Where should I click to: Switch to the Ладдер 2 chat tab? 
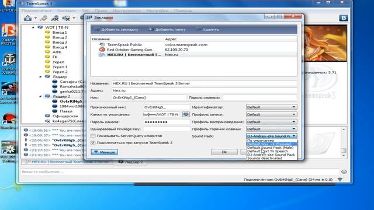point(130,162)
